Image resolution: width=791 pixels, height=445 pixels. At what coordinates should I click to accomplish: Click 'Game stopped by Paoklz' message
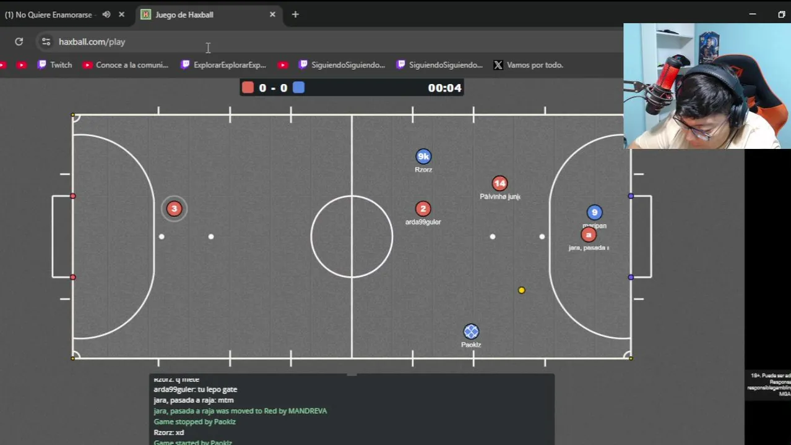[194, 422]
